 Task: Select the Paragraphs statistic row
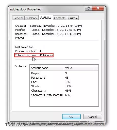click(x=64, y=78)
